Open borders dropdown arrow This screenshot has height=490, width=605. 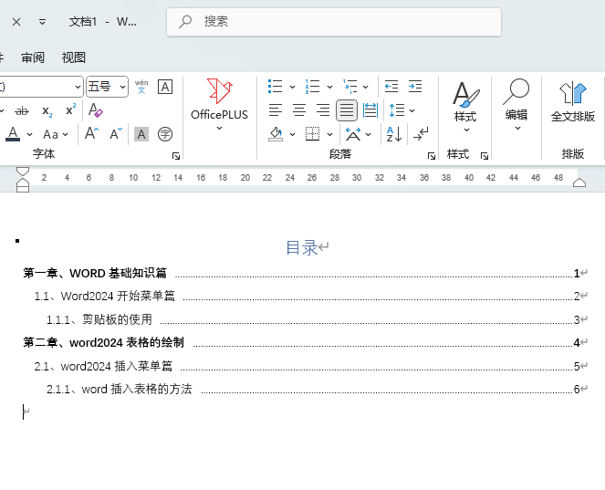(330, 134)
